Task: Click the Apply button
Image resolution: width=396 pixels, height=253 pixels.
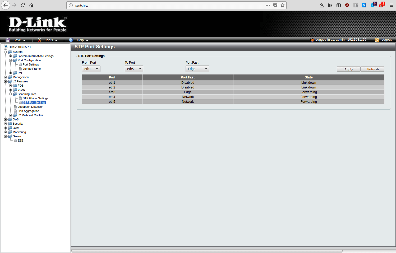Action: tap(348, 69)
